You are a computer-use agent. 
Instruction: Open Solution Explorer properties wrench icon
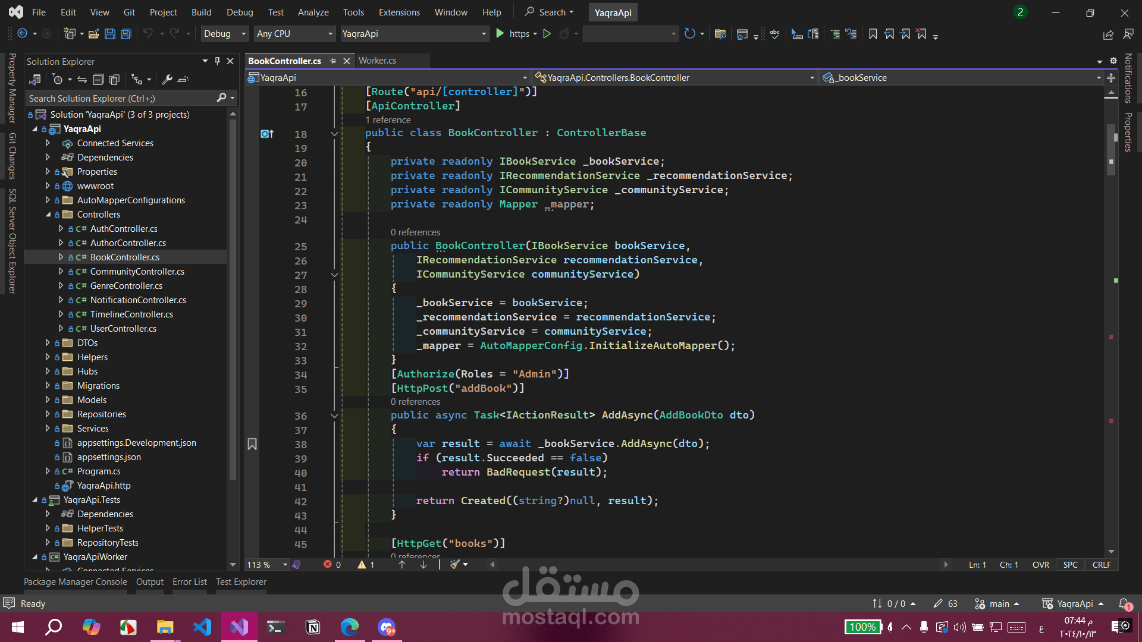(167, 79)
